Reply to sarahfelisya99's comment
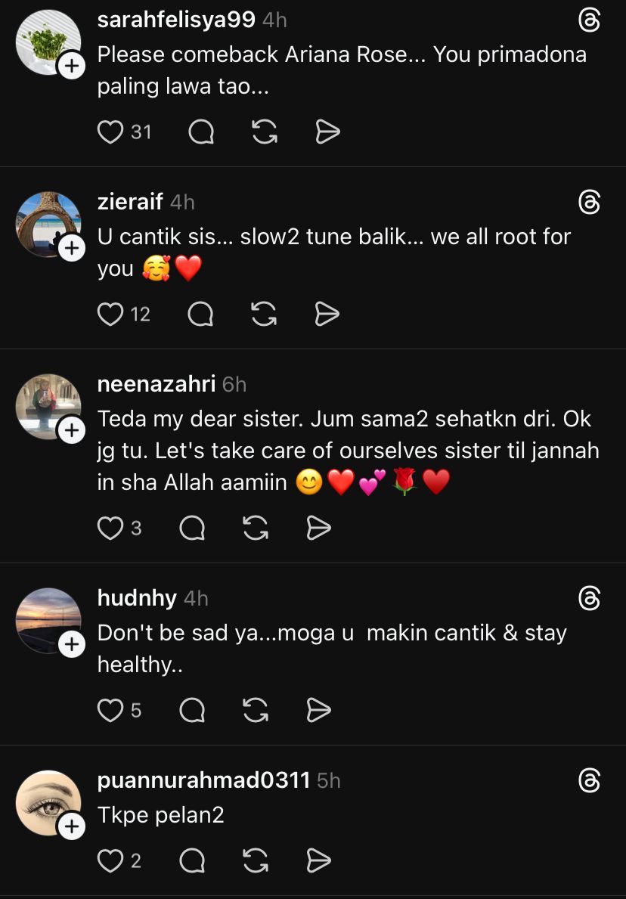This screenshot has height=899, width=626. 200,132
